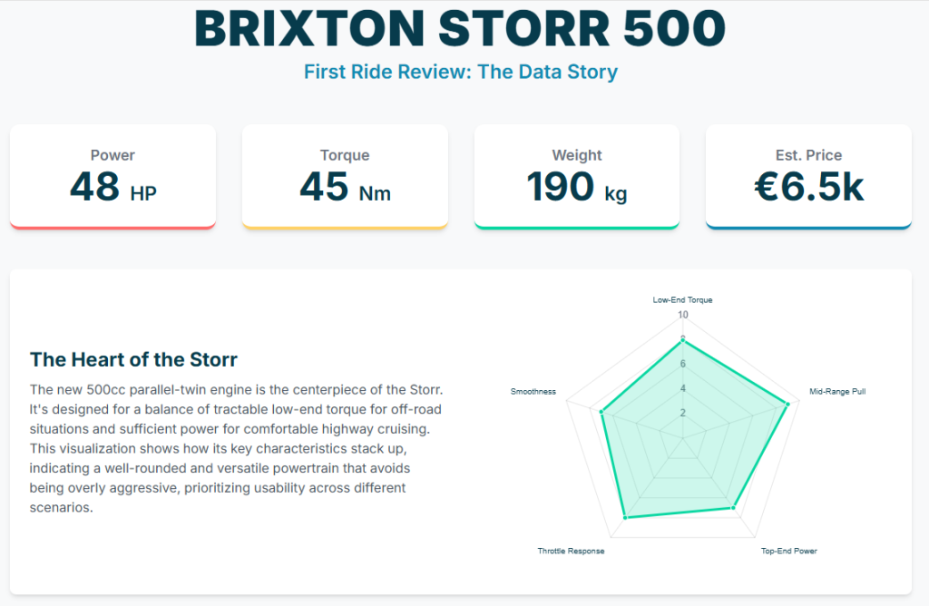The image size is (929, 606).
Task: Click the Smoothness data point on radar
Action: [601, 412]
